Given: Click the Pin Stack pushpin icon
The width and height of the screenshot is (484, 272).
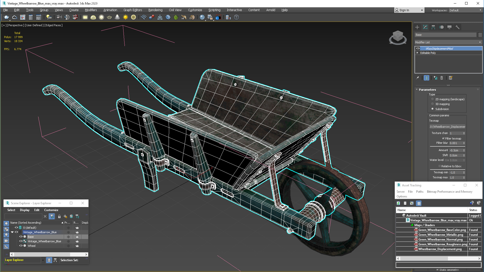Looking at the screenshot, I should pyautogui.click(x=417, y=78).
